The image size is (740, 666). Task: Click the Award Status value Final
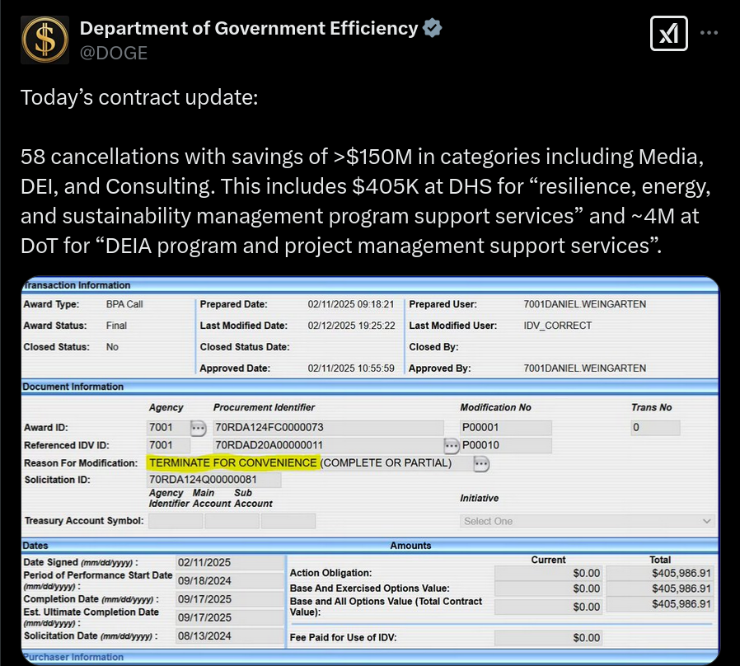pyautogui.click(x=116, y=326)
